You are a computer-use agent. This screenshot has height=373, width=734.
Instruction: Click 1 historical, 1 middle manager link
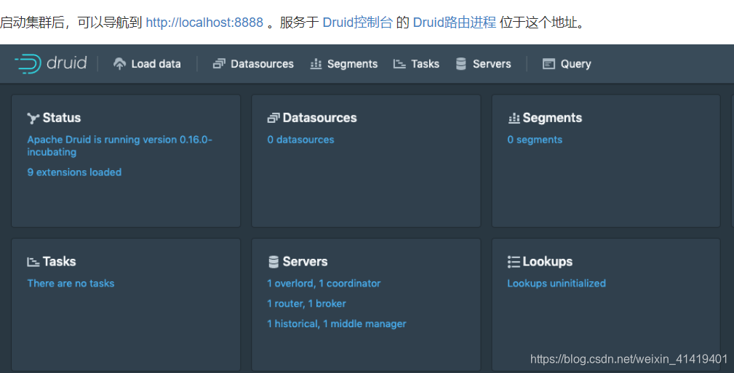click(x=337, y=324)
